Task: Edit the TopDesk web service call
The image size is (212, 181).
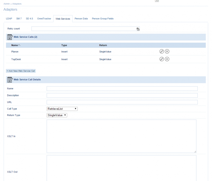Action: pos(161,59)
